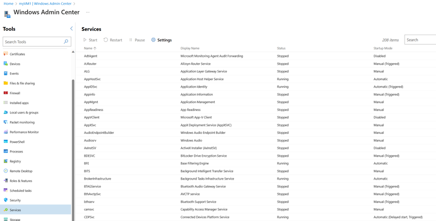Click the Windows Admin Center header icon
Screen dimensions: 436x221
coord(7,14)
